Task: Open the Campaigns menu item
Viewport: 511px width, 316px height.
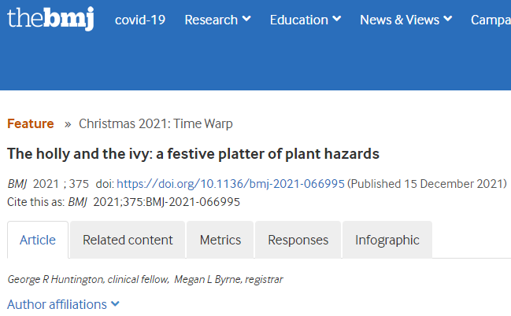Action: point(491,20)
